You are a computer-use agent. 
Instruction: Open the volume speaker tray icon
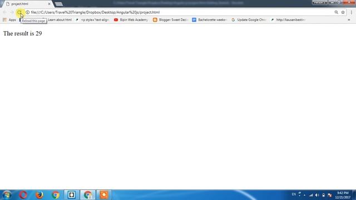click(x=317, y=195)
